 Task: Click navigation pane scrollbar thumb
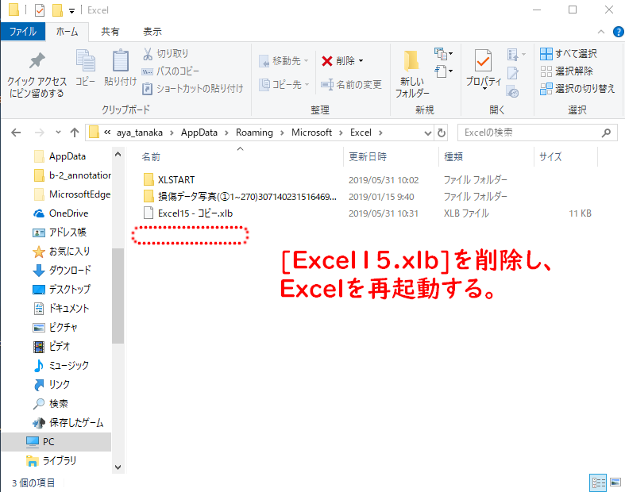click(118, 296)
